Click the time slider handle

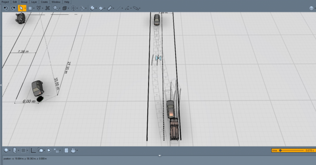[280, 150]
